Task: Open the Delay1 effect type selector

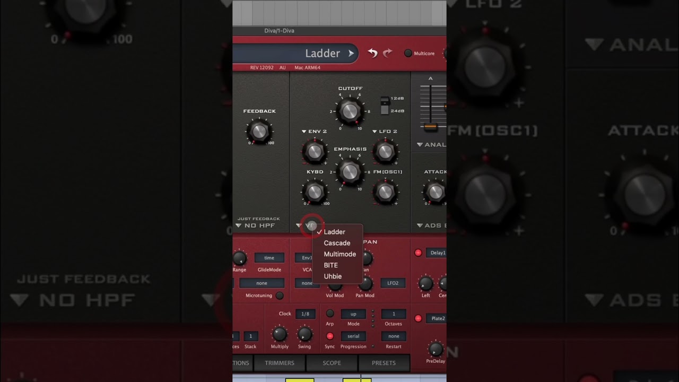Action: point(437,253)
